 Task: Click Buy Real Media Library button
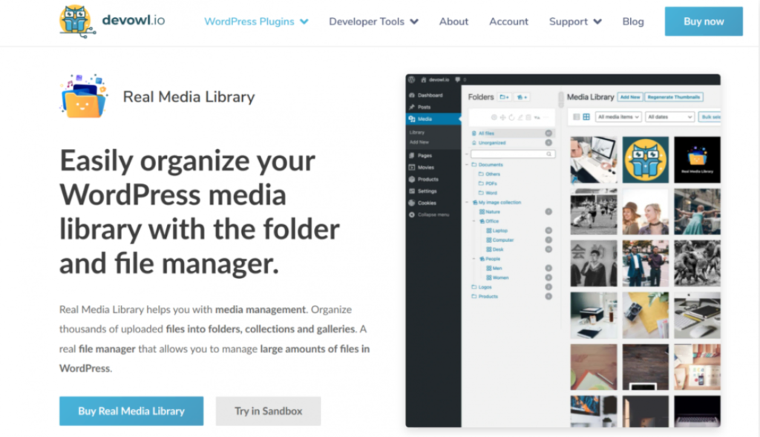tap(131, 411)
